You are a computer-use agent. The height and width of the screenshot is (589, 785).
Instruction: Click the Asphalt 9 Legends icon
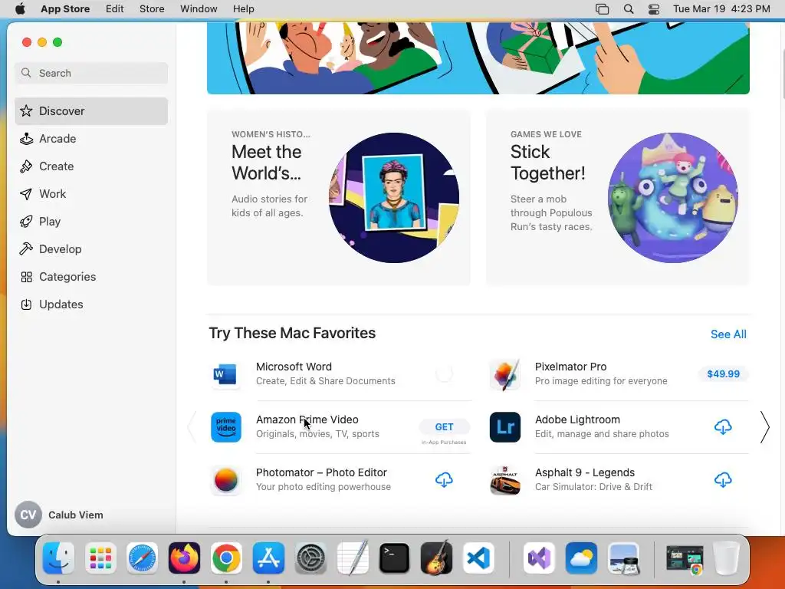(505, 480)
